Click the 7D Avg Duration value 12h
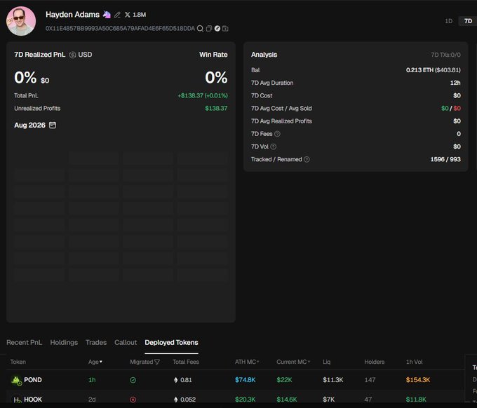The width and height of the screenshot is (477, 408). click(x=455, y=83)
